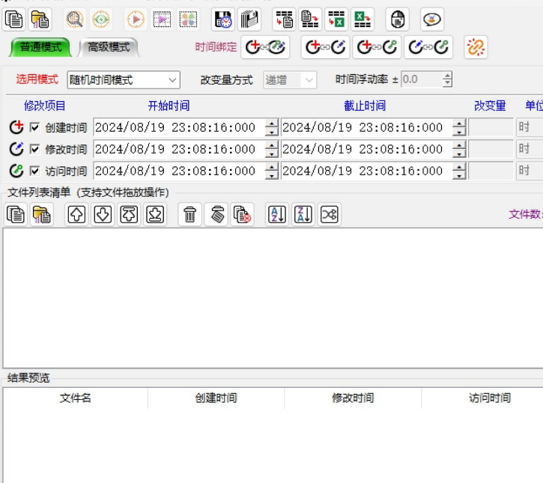Click the 修改时间 column header in preview
Image resolution: width=543 pixels, height=483 pixels.
pos(353,398)
